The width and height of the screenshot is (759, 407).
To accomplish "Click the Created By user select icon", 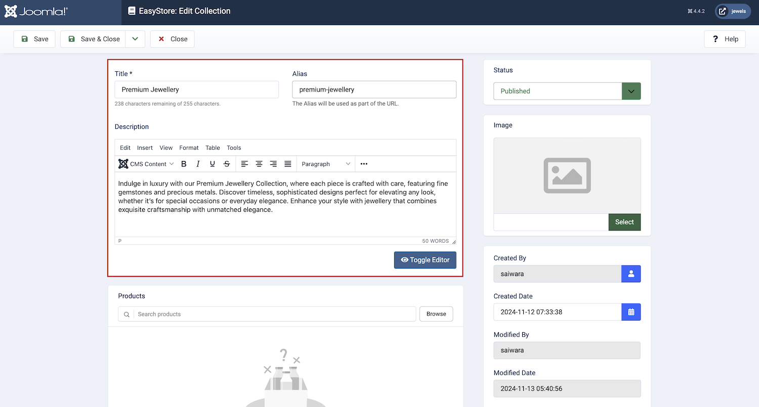I will (631, 274).
